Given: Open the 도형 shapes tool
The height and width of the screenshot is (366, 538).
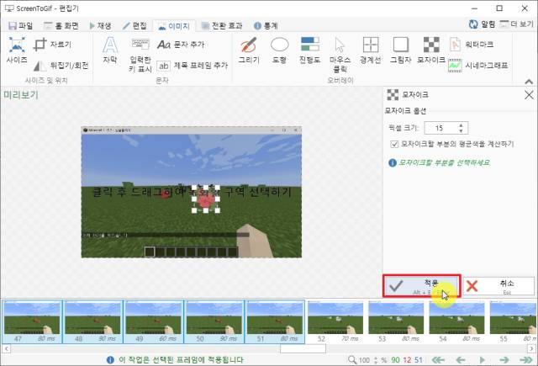Looking at the screenshot, I should tap(279, 50).
